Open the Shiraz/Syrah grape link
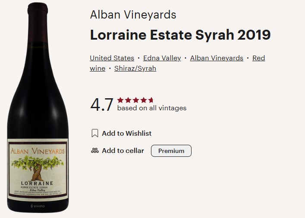Screen dimensions: 305x218 pos(135,69)
